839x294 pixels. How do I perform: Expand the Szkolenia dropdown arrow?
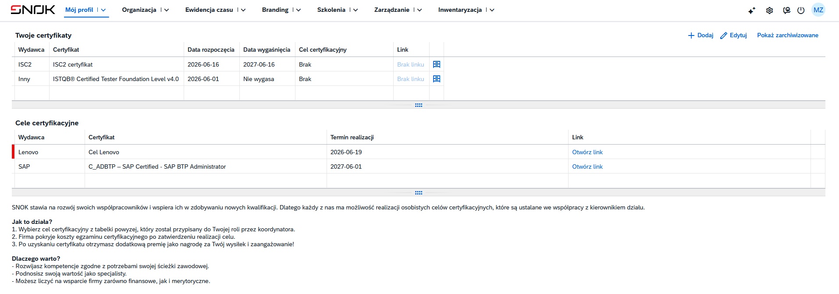click(356, 10)
